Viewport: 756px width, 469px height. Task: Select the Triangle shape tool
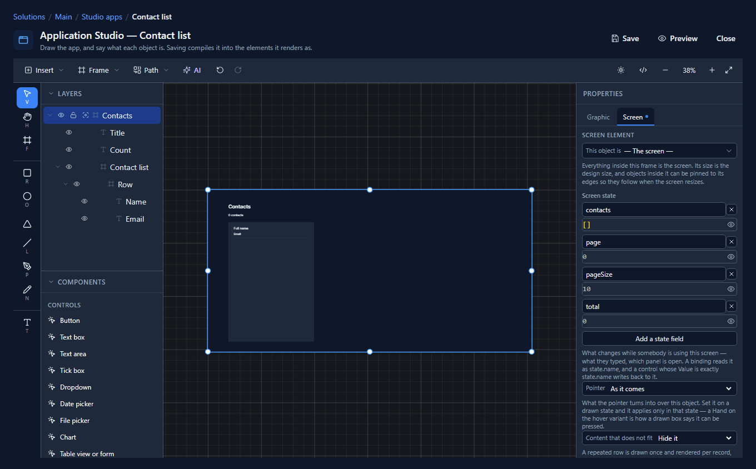pyautogui.click(x=27, y=224)
